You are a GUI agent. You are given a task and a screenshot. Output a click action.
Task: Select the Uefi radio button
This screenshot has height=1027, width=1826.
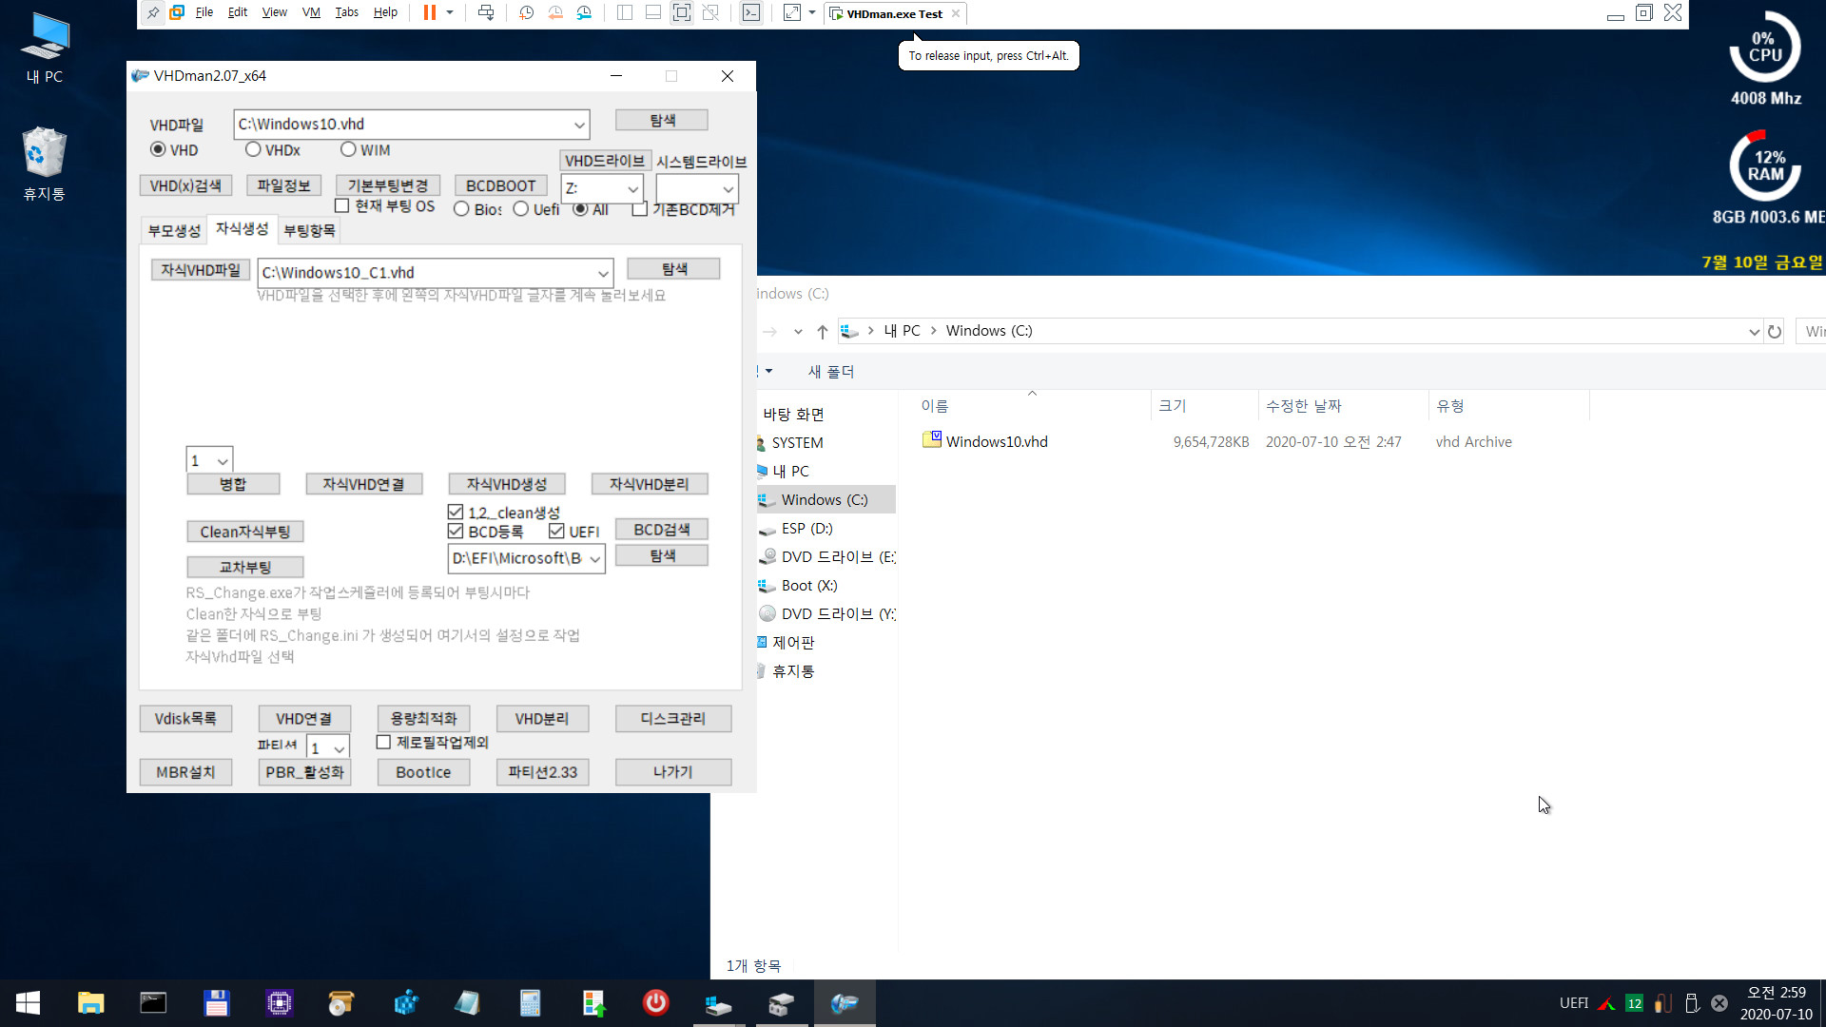(x=521, y=209)
